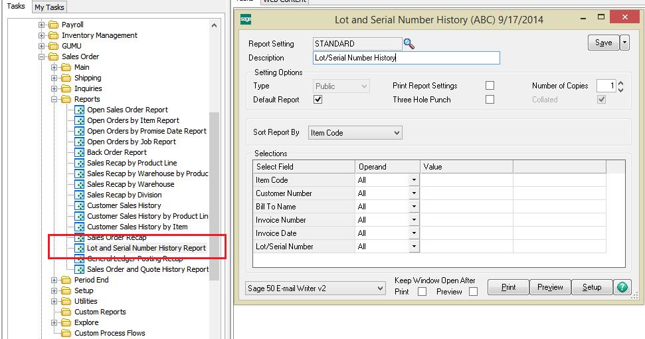The height and width of the screenshot is (339, 645).
Task: Open the Sales Recap by Warehouse icon
Action: (80, 184)
